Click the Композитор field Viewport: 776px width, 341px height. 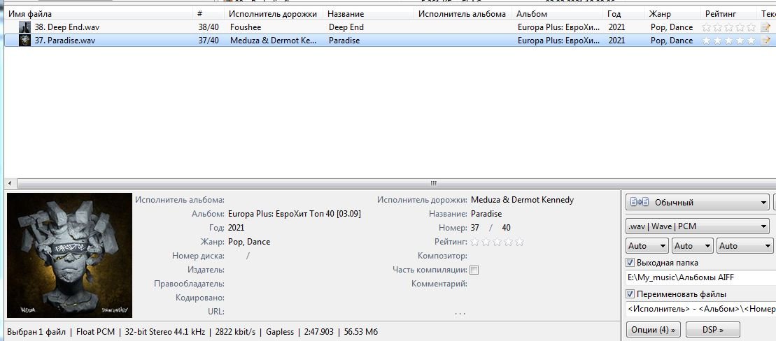pos(542,256)
